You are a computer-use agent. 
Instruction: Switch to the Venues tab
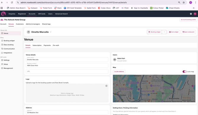[11, 24]
